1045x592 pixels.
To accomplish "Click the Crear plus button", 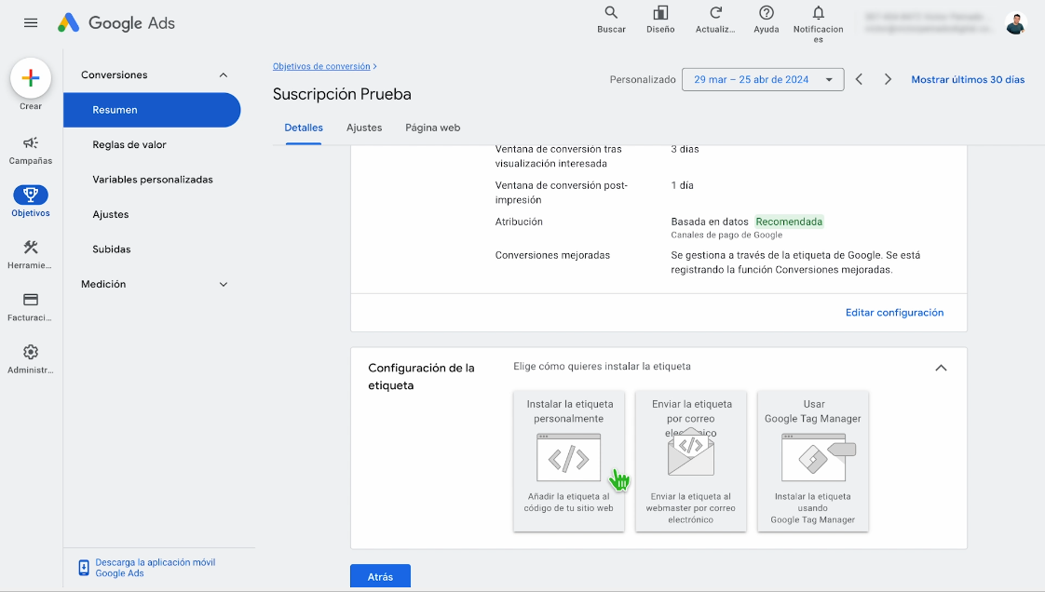I will coord(31,78).
